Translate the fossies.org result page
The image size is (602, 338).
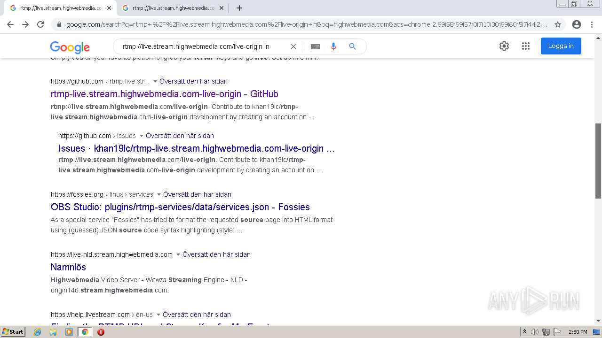pos(197,194)
